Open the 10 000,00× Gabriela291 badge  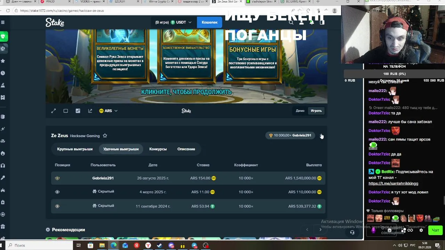click(290, 135)
